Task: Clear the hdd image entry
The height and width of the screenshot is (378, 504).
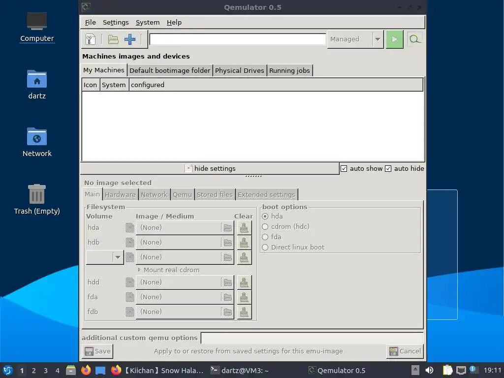Action: [244, 282]
